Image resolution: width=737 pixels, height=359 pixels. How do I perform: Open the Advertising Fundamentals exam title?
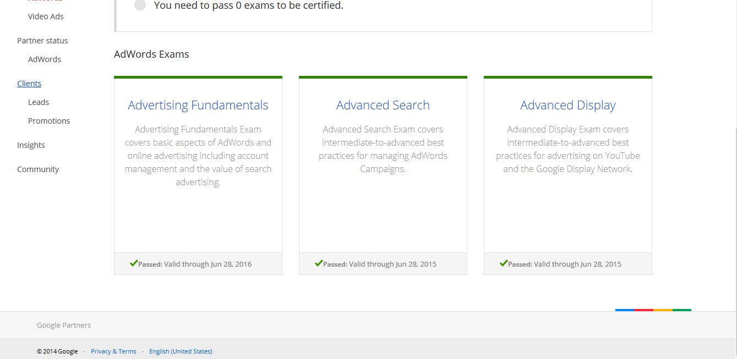(198, 105)
